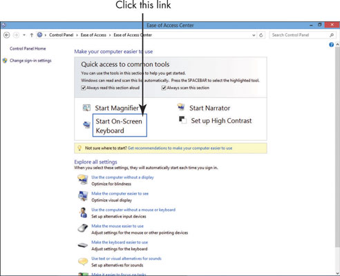The image size is (340, 276).
Task: Click the 'Quick access to common tools' heading
Action: (x=125, y=64)
